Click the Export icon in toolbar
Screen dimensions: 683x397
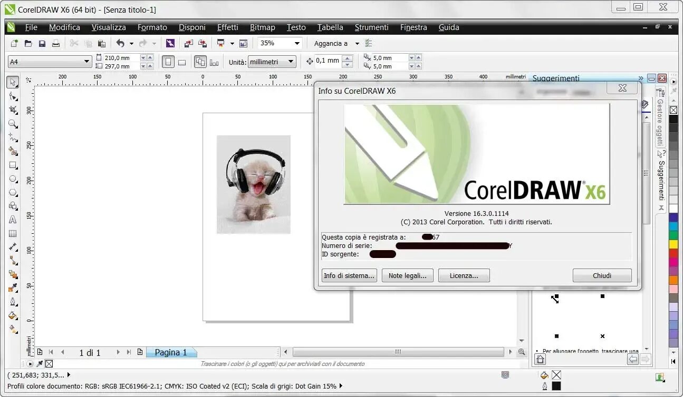202,44
